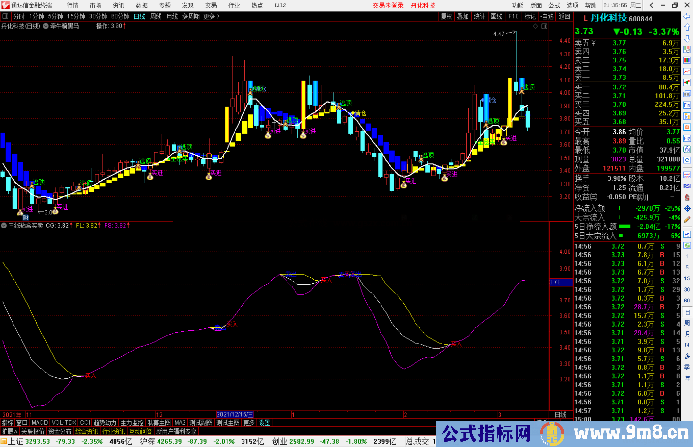
Task: Click the 返回 button in chart toolbar
Action: pos(564,16)
